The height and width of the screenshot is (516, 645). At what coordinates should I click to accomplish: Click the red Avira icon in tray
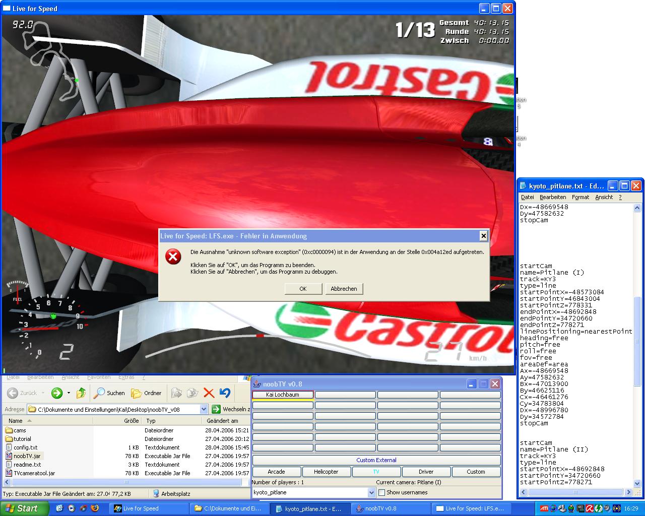(589, 508)
